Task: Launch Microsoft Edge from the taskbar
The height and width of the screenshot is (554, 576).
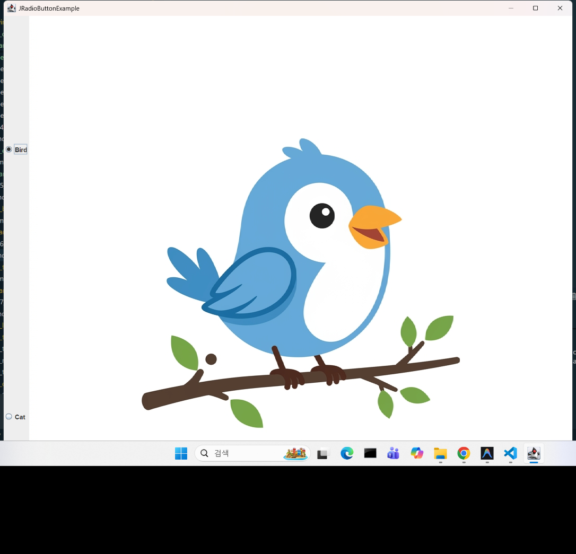Action: [x=347, y=453]
